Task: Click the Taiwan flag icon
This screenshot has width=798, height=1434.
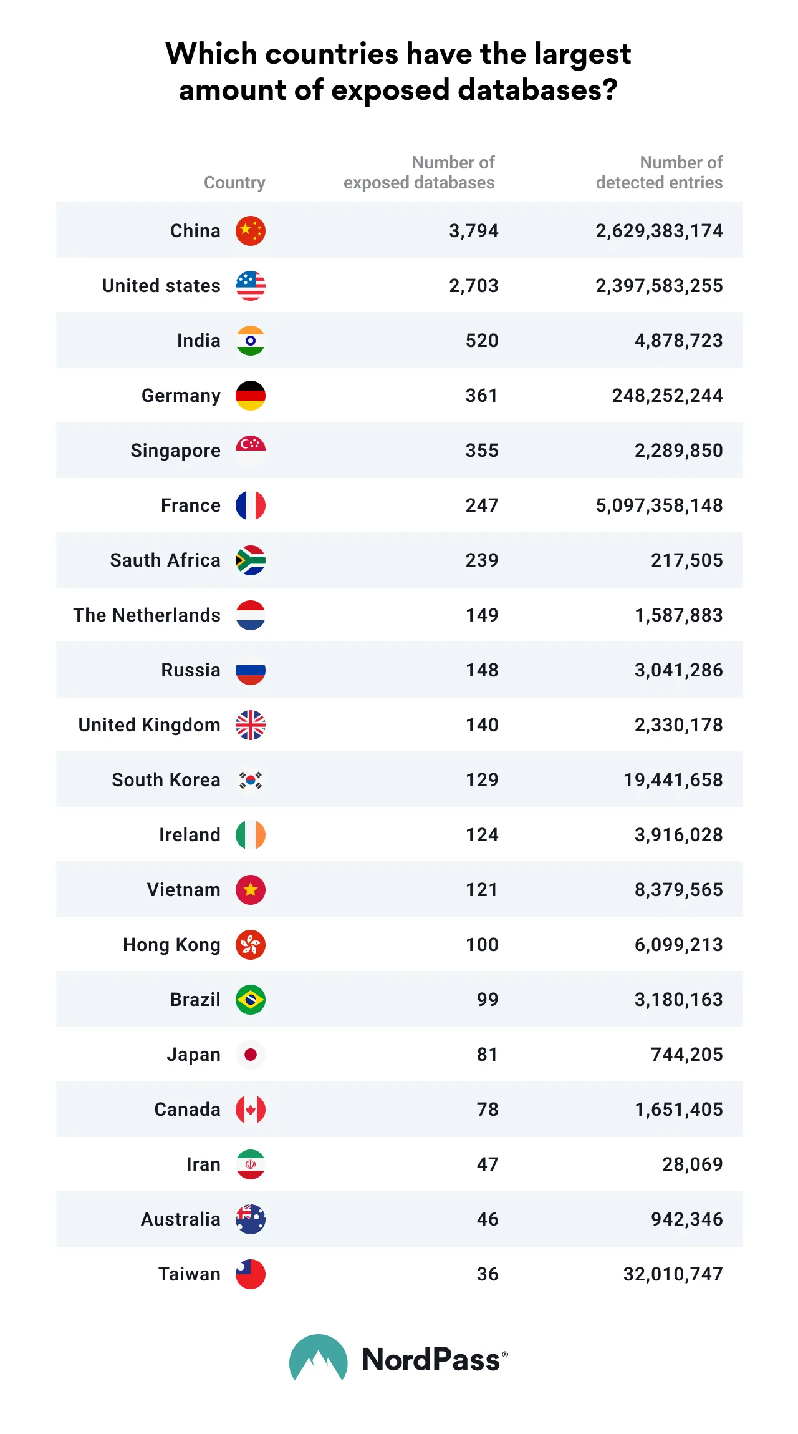Action: 251,1274
